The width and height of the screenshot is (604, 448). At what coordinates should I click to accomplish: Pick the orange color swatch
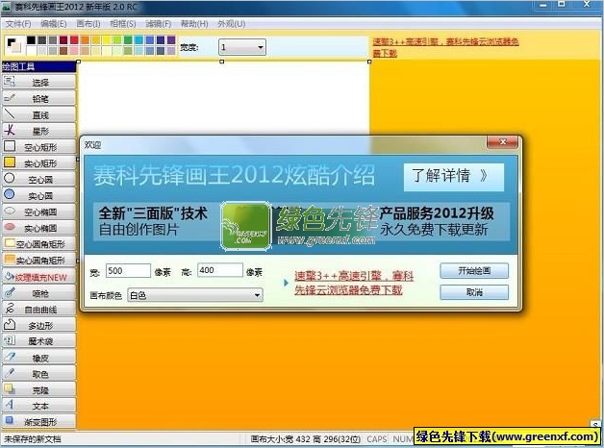click(x=86, y=40)
